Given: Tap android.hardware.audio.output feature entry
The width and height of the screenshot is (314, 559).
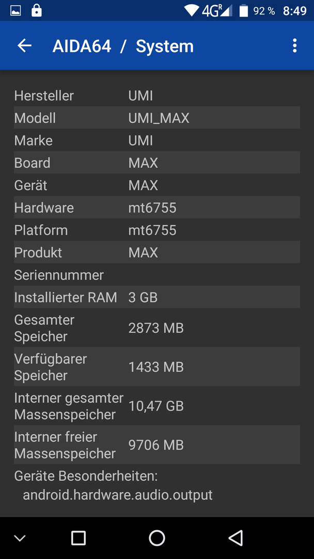Looking at the screenshot, I should [x=118, y=495].
